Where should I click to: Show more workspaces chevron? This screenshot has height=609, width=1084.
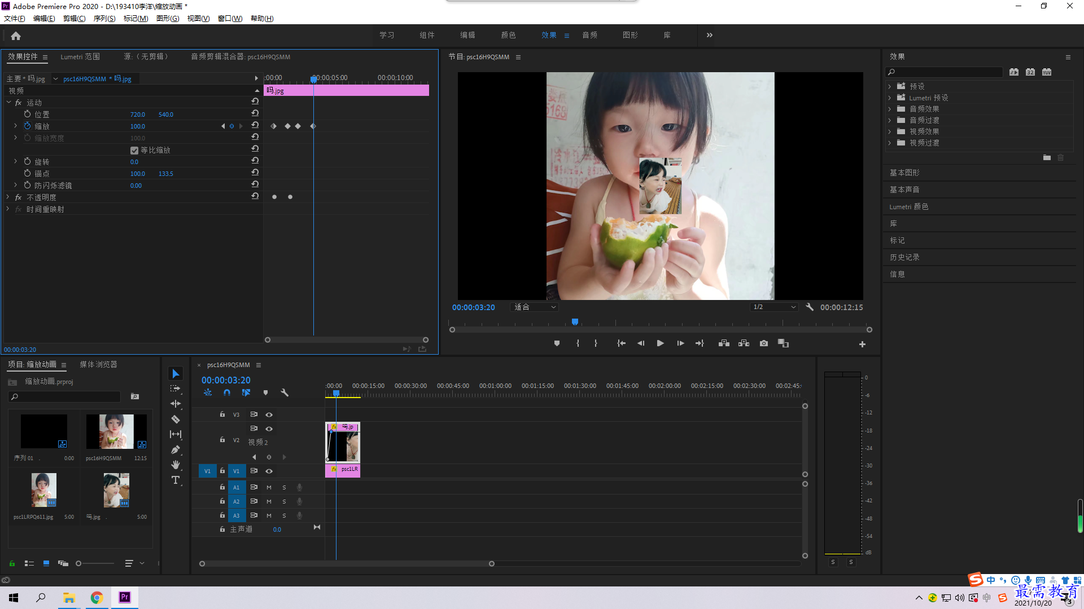pos(710,35)
